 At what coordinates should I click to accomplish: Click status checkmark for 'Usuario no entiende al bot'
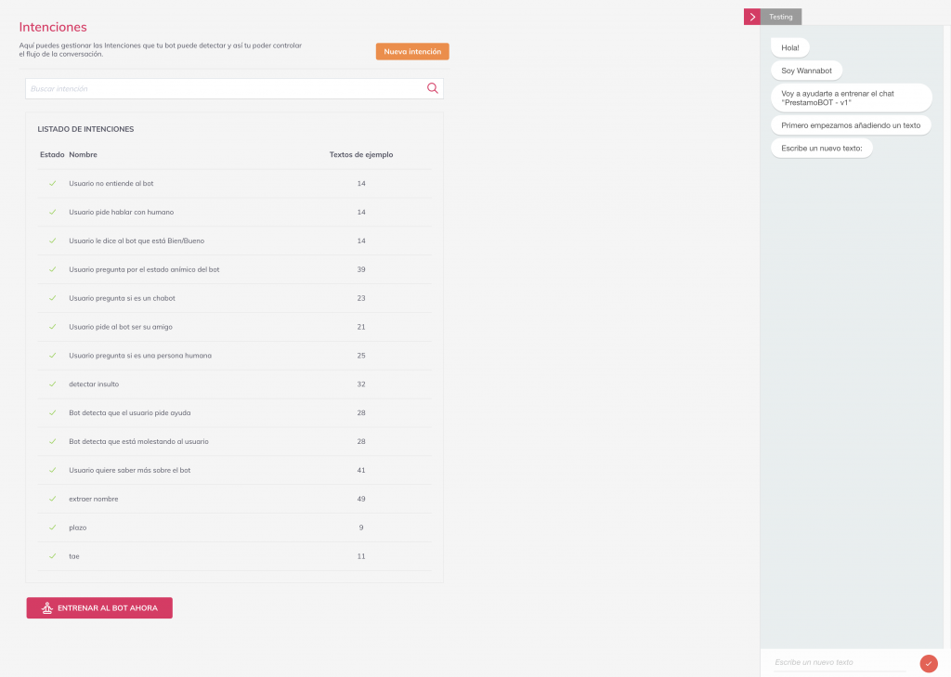click(53, 184)
